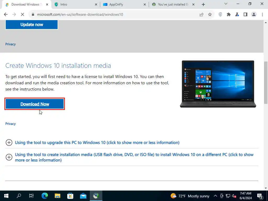The height and width of the screenshot is (201, 268).
Task: Open 'Using the tool to upgrade this PC' link
Action: tap(97, 143)
